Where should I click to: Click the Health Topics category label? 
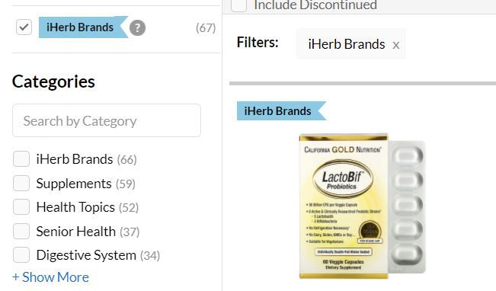(x=75, y=207)
